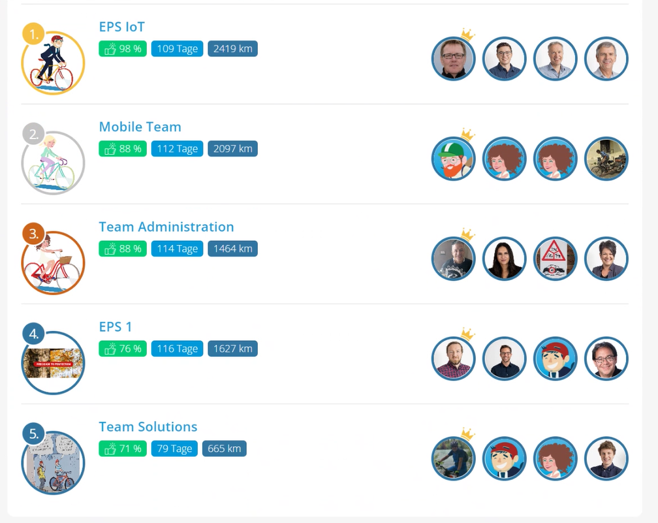Select the crowned captain avatar of EPS IoT

point(453,59)
